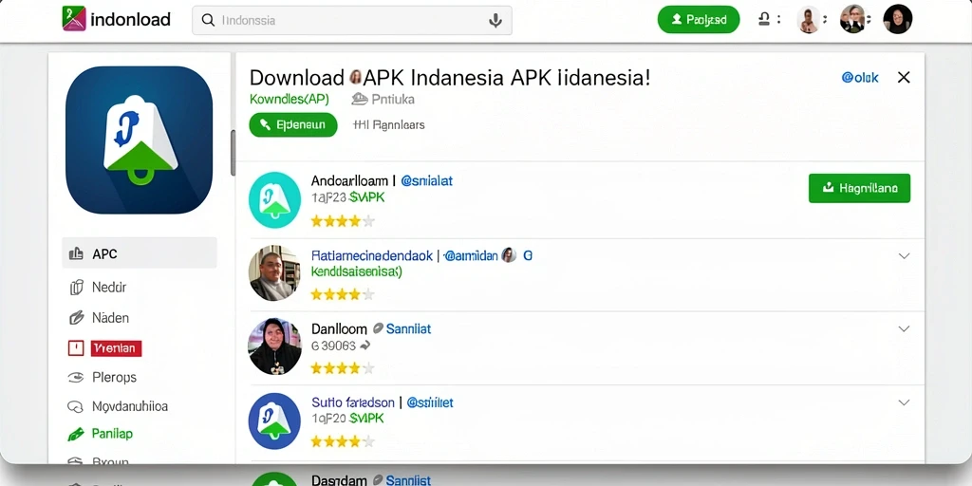Open the second user avatar with glasses
This screenshot has width=972, height=486.
click(x=851, y=19)
